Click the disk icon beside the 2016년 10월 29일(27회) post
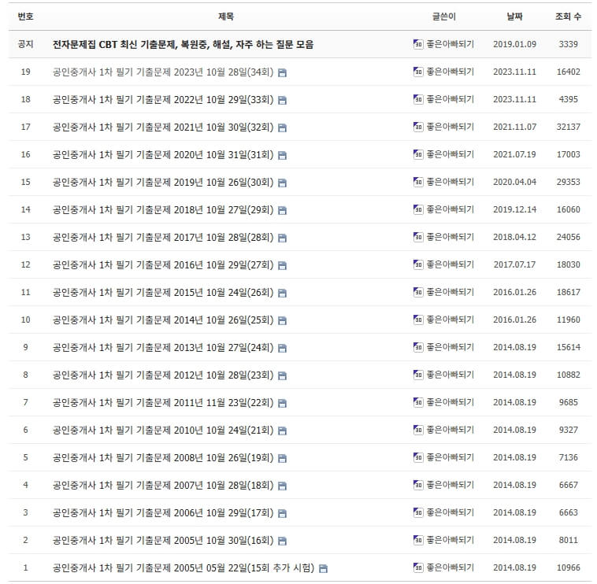The width and height of the screenshot is (597, 584). pos(282,265)
